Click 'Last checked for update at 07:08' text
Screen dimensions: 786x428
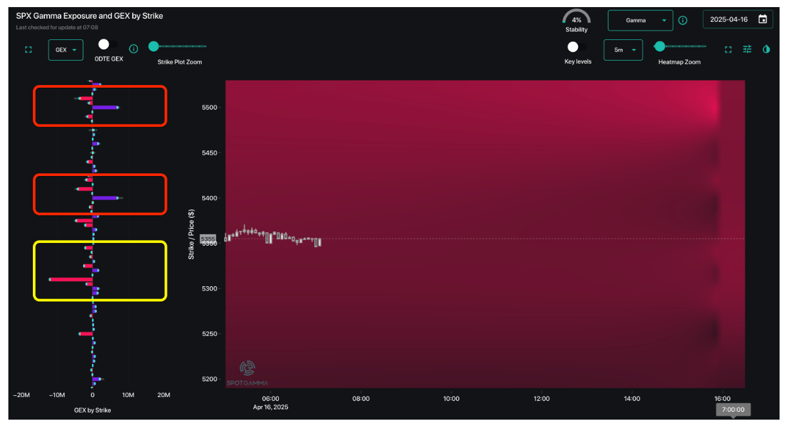click(x=57, y=28)
